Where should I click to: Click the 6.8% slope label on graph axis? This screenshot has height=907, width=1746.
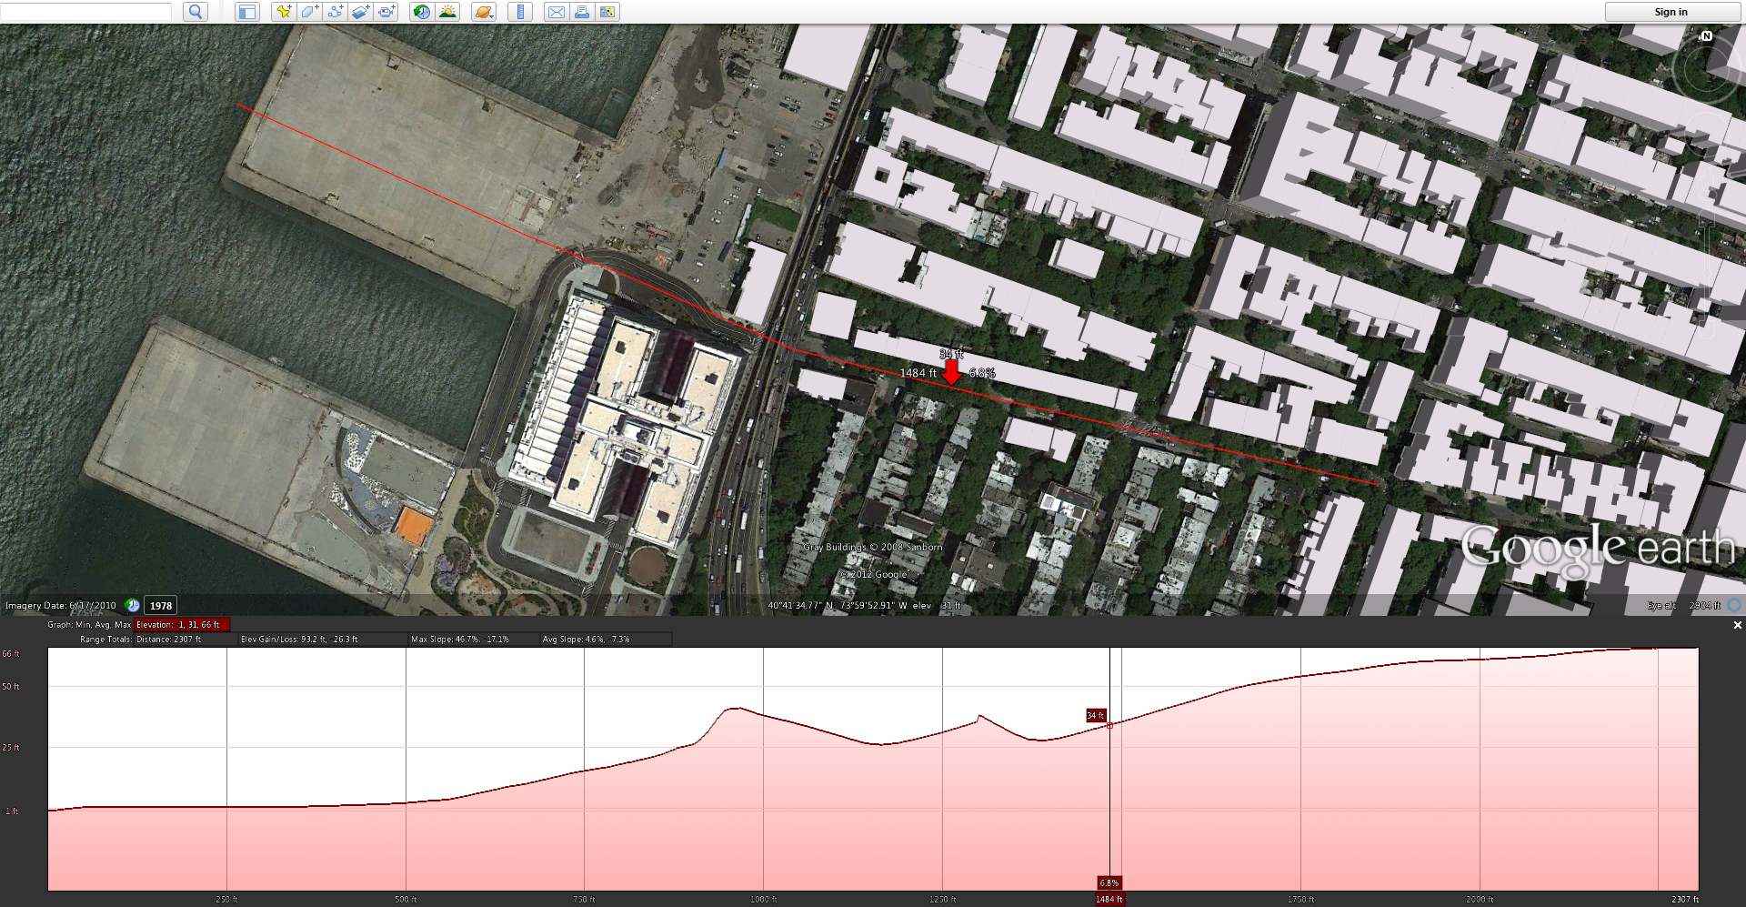coord(1109,883)
